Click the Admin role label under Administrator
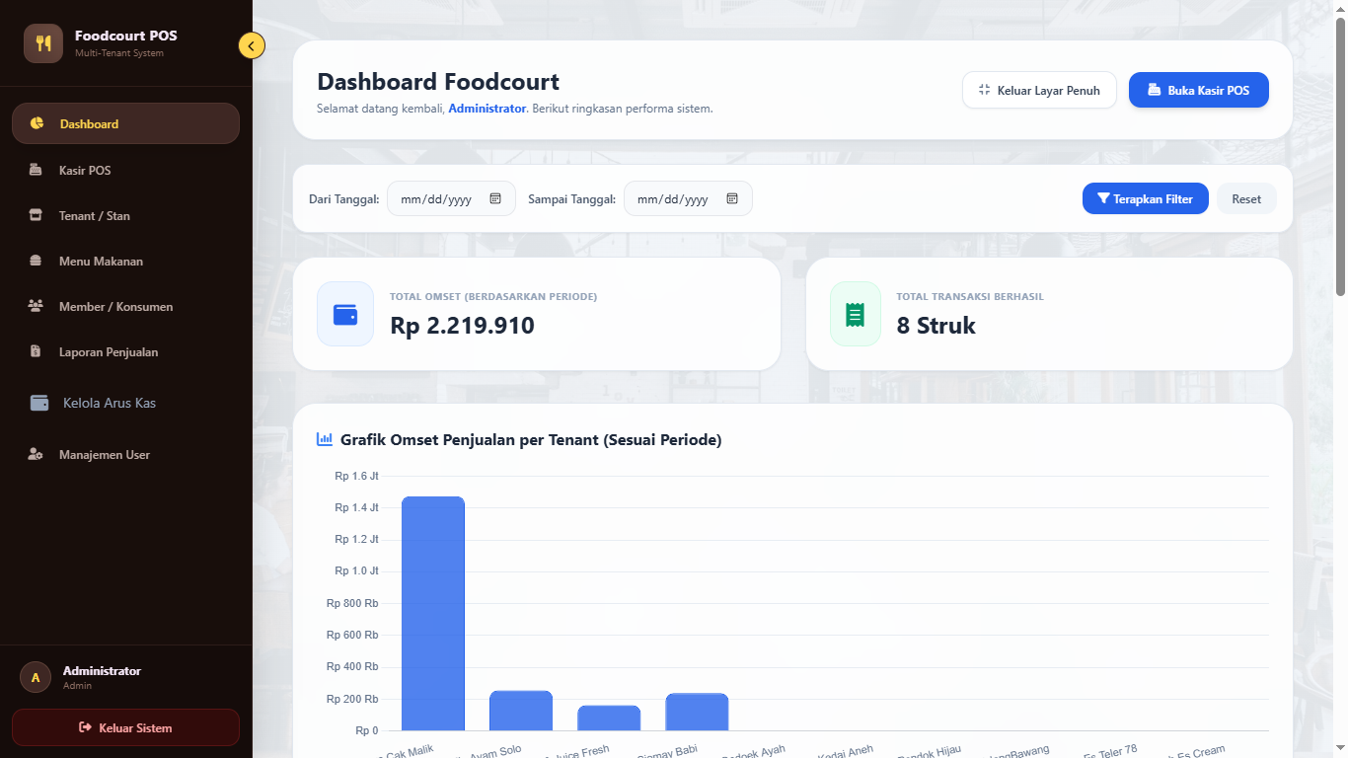Image resolution: width=1348 pixels, height=758 pixels. (77, 686)
